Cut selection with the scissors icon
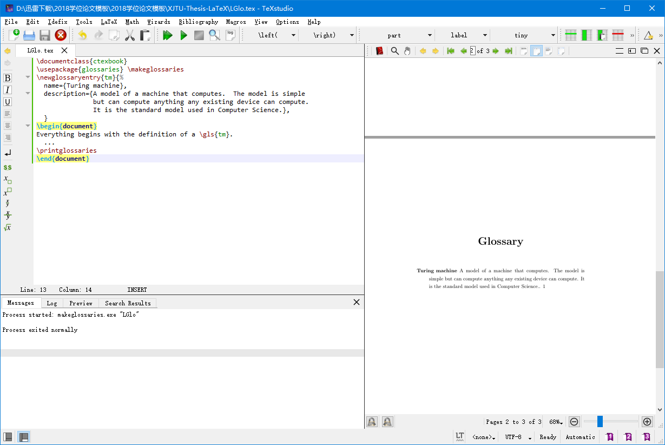Screen dimensions: 665x445 click(130, 35)
